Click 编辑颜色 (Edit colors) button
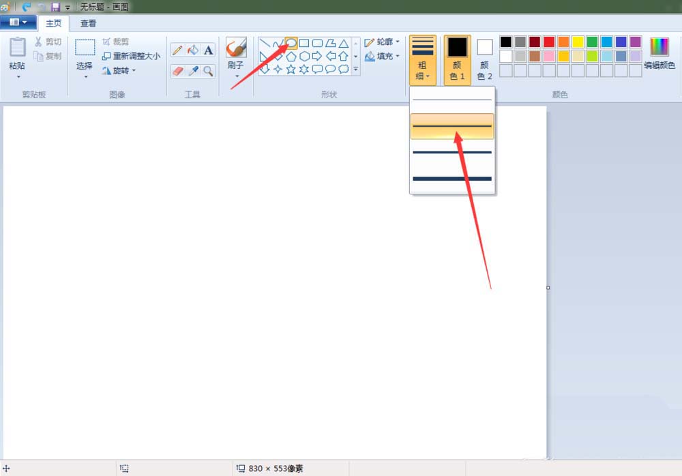 (659, 53)
